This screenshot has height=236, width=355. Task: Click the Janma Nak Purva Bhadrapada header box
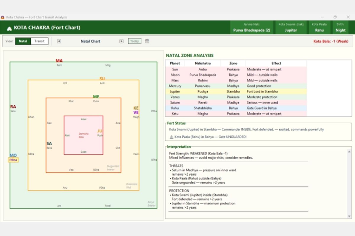pos(252,27)
